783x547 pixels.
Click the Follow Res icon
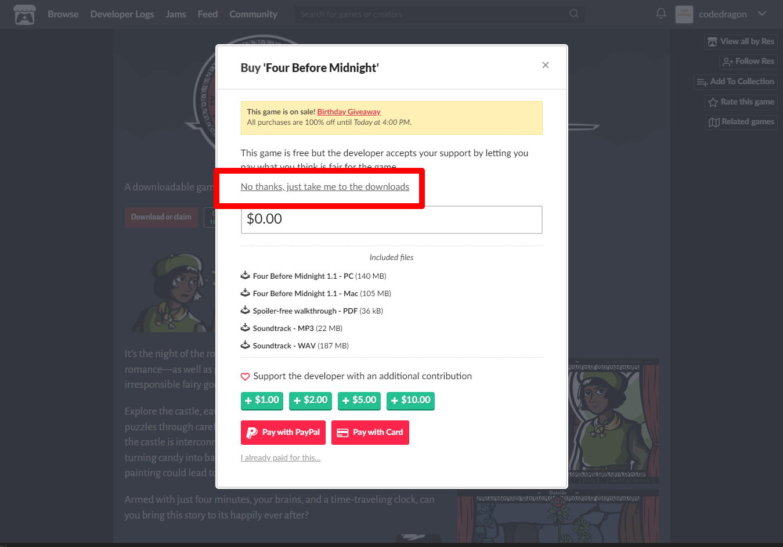(x=727, y=62)
